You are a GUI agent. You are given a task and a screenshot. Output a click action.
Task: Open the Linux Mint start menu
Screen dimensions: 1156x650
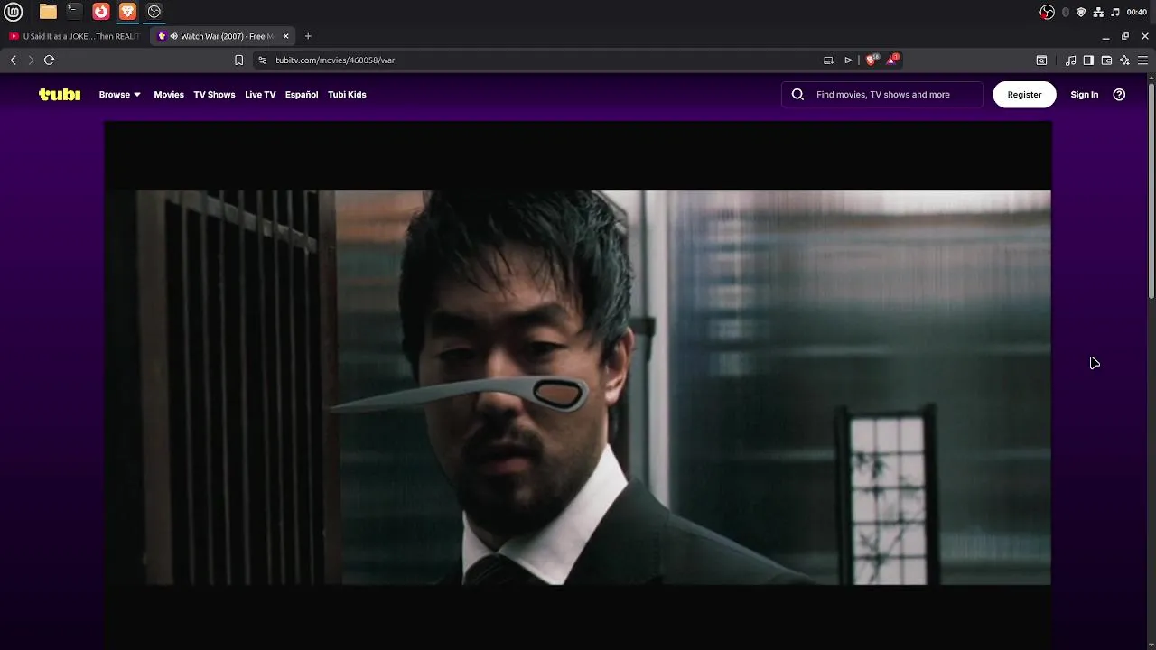pos(14,12)
